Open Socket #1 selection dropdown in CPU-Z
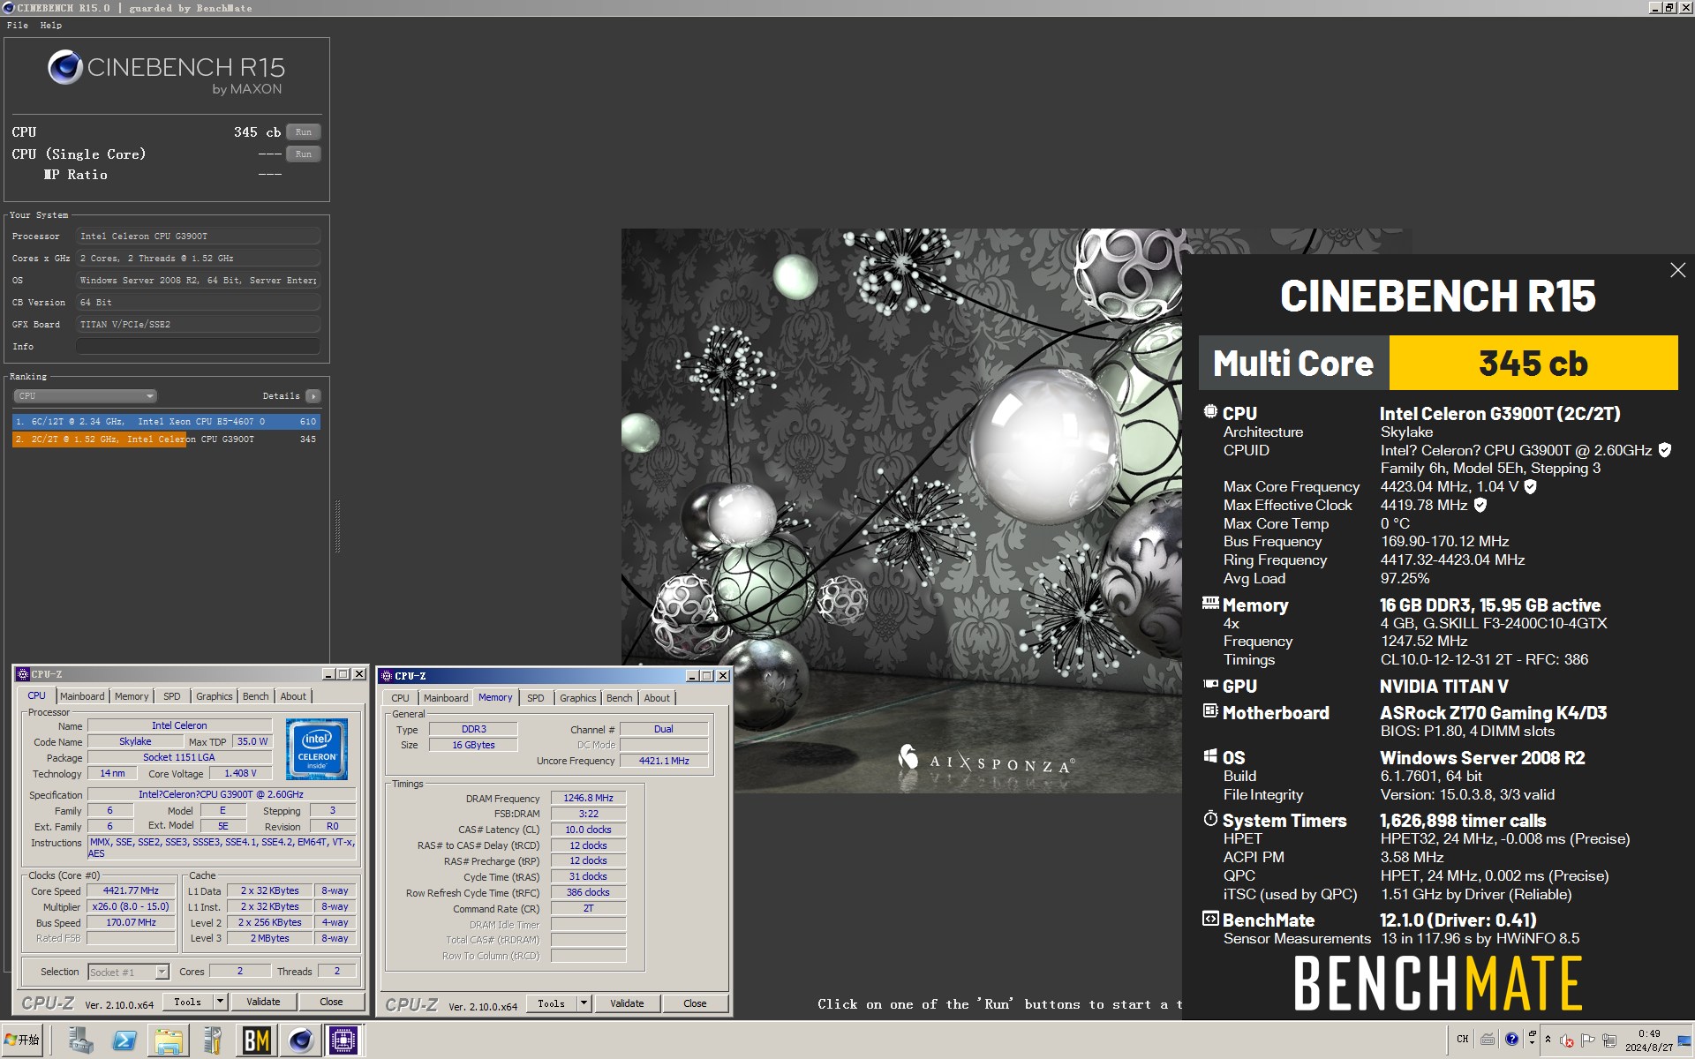The height and width of the screenshot is (1059, 1695). [128, 972]
